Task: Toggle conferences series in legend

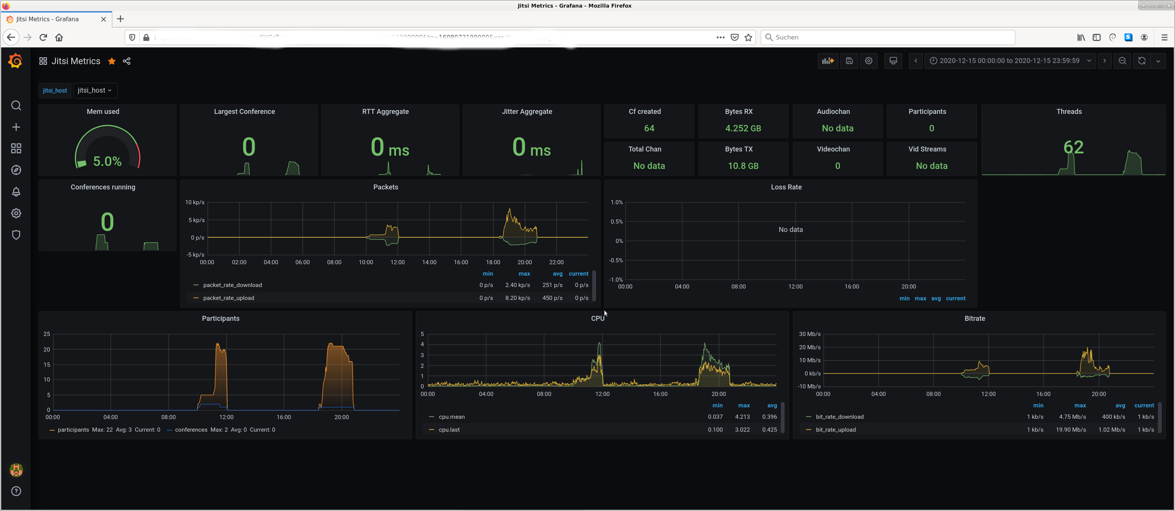Action: (x=191, y=429)
